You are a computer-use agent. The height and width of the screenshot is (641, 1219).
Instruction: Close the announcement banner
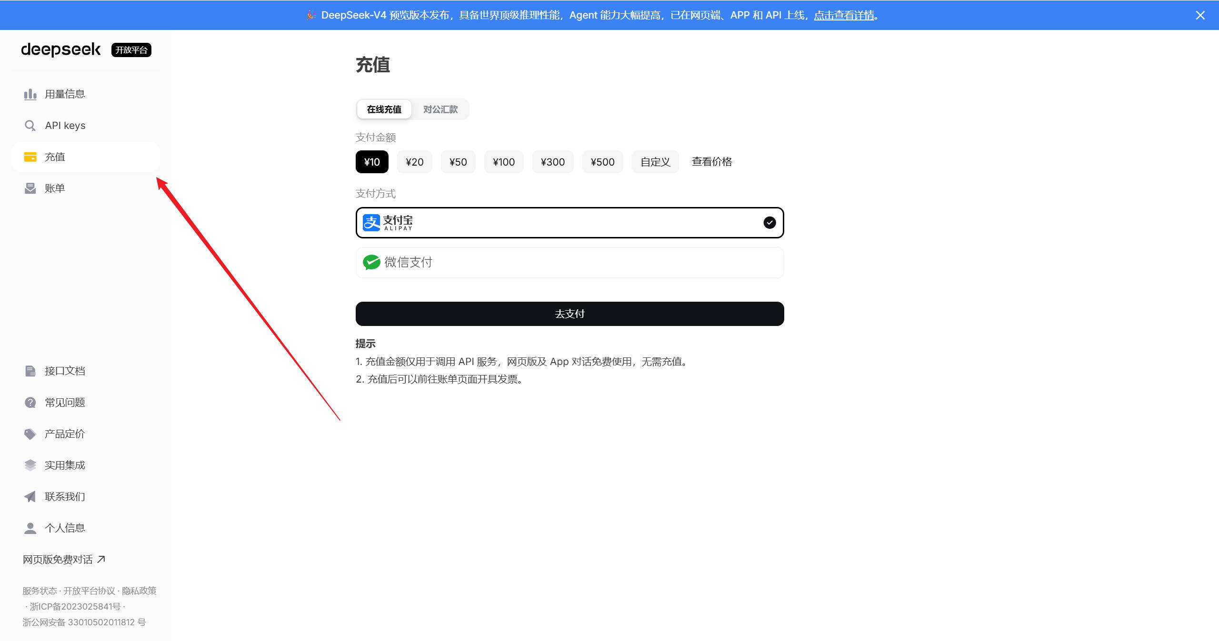click(1200, 15)
